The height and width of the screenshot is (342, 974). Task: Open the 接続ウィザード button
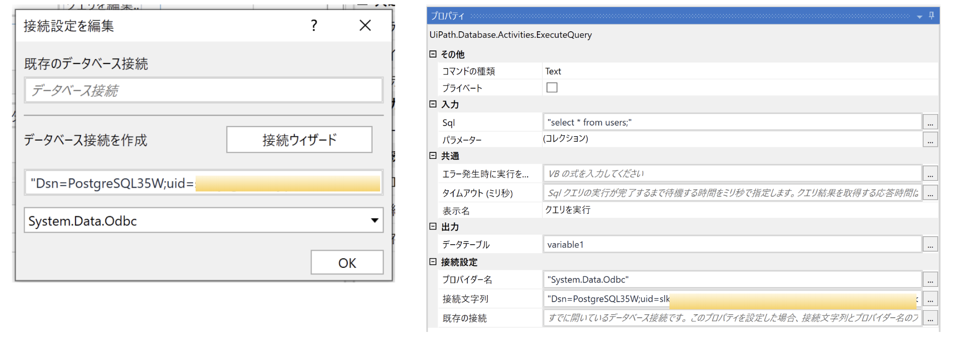(x=299, y=140)
